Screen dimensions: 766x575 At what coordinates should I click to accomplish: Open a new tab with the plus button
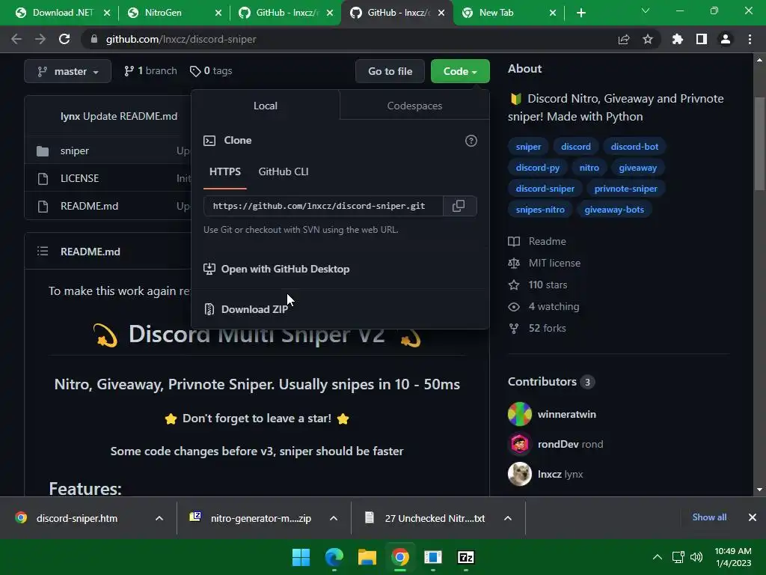click(580, 13)
